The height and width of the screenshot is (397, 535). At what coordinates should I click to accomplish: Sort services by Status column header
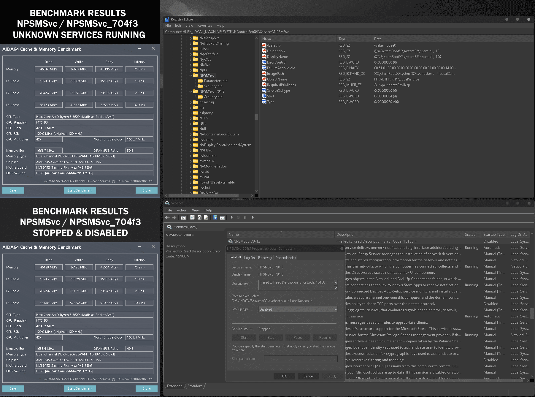[472, 235]
